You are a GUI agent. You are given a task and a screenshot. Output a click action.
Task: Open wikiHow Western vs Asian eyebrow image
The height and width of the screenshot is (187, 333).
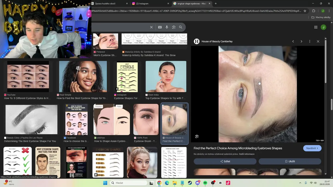(112, 119)
